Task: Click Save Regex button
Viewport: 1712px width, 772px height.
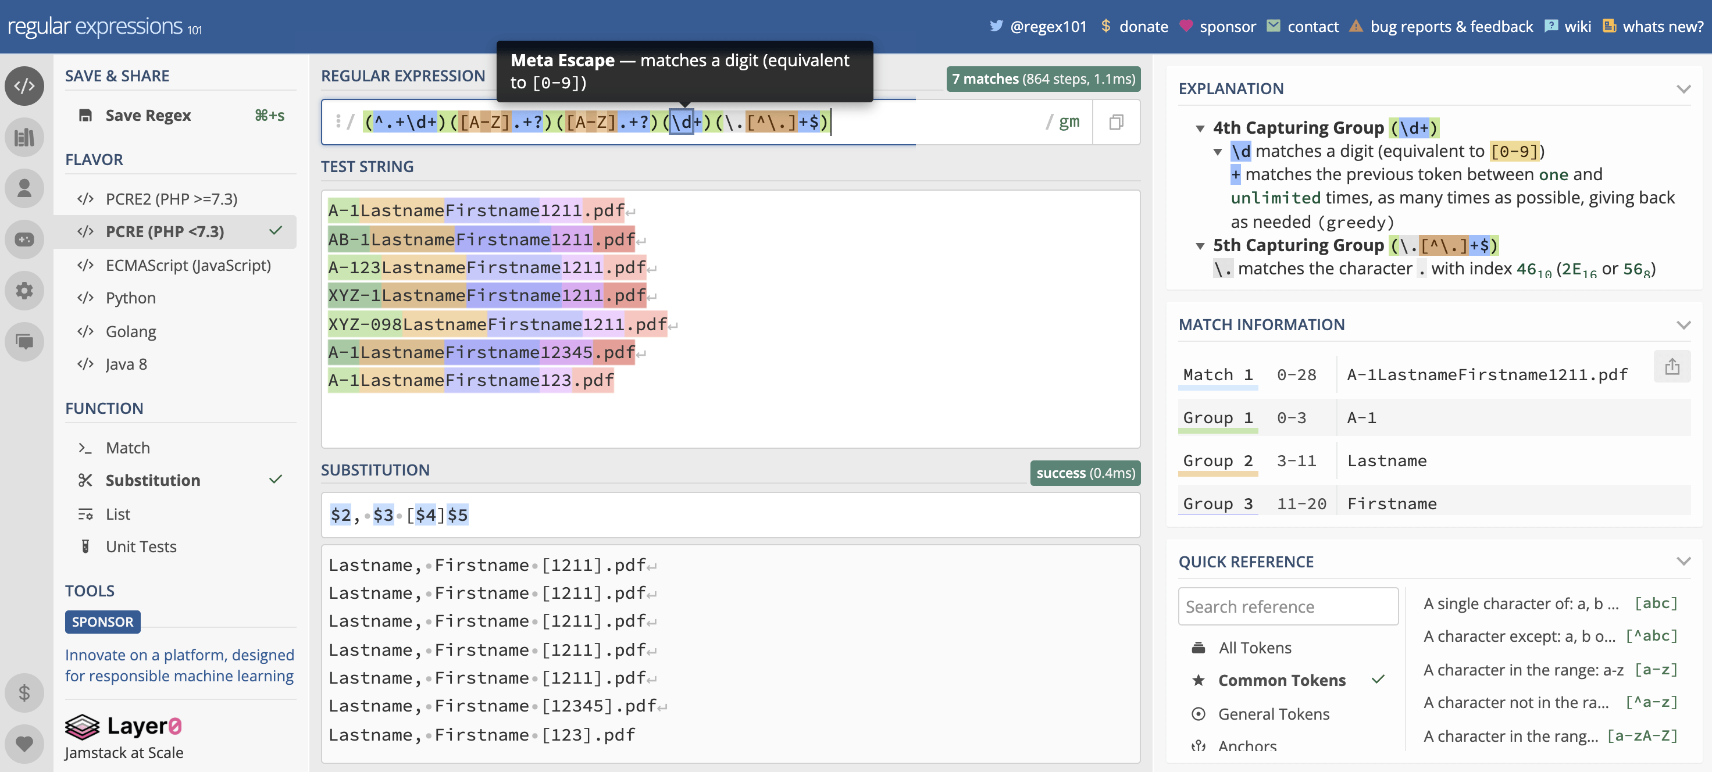Action: pyautogui.click(x=148, y=116)
